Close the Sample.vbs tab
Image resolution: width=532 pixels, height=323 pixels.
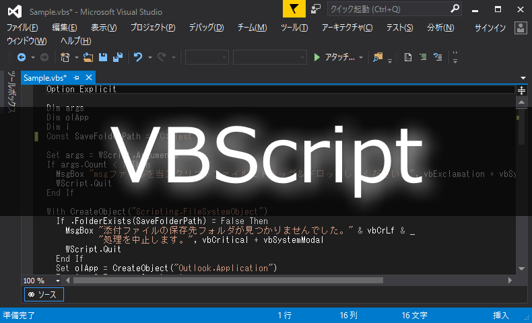coord(89,77)
